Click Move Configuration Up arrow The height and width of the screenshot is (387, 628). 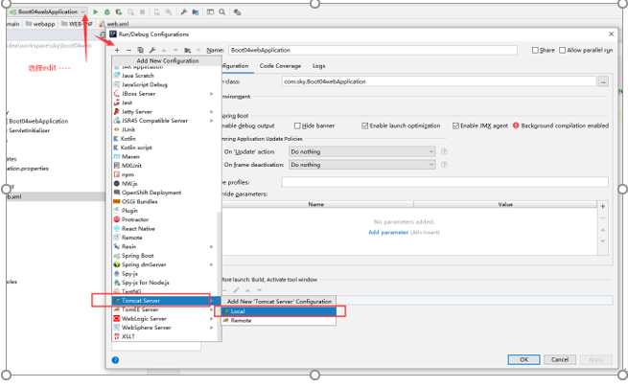tap(164, 50)
